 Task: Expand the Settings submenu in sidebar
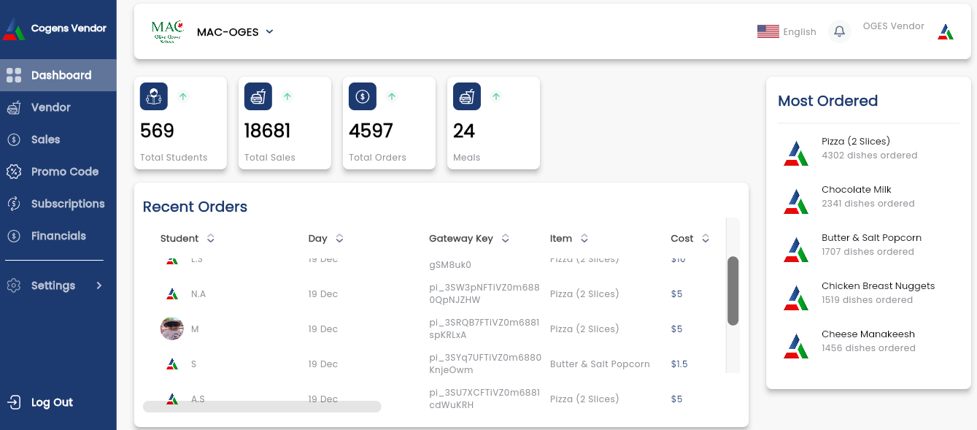99,285
